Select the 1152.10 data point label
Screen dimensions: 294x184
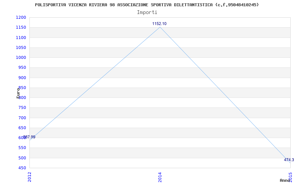(159, 24)
